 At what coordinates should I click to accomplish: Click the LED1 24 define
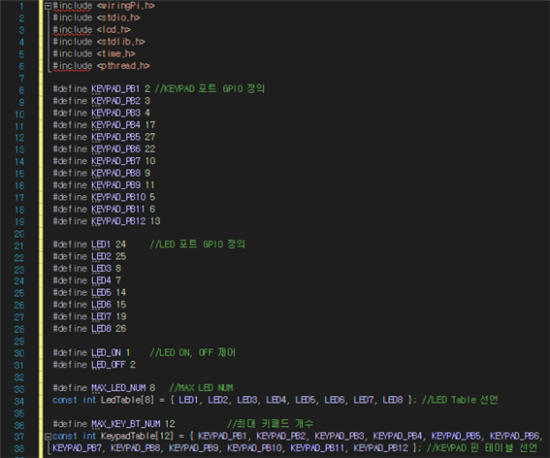point(89,245)
